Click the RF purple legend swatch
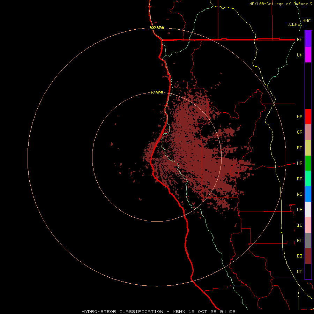 pyautogui.click(x=308, y=39)
